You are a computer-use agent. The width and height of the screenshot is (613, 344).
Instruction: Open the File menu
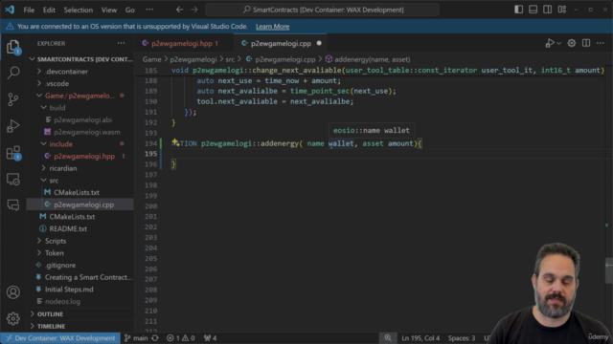(29, 10)
